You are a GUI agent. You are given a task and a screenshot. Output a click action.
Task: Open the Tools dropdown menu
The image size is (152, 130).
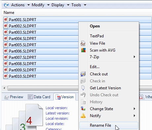pyautogui.click(x=79, y=5)
